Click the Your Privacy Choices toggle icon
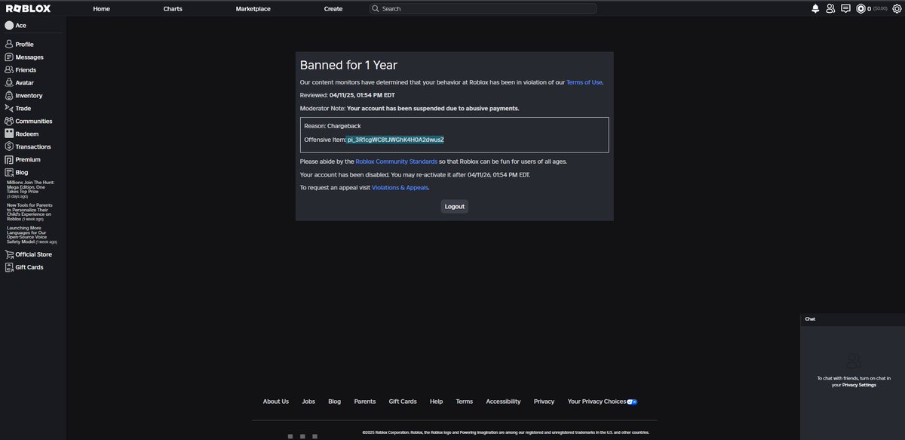This screenshot has height=440, width=905. [633, 402]
